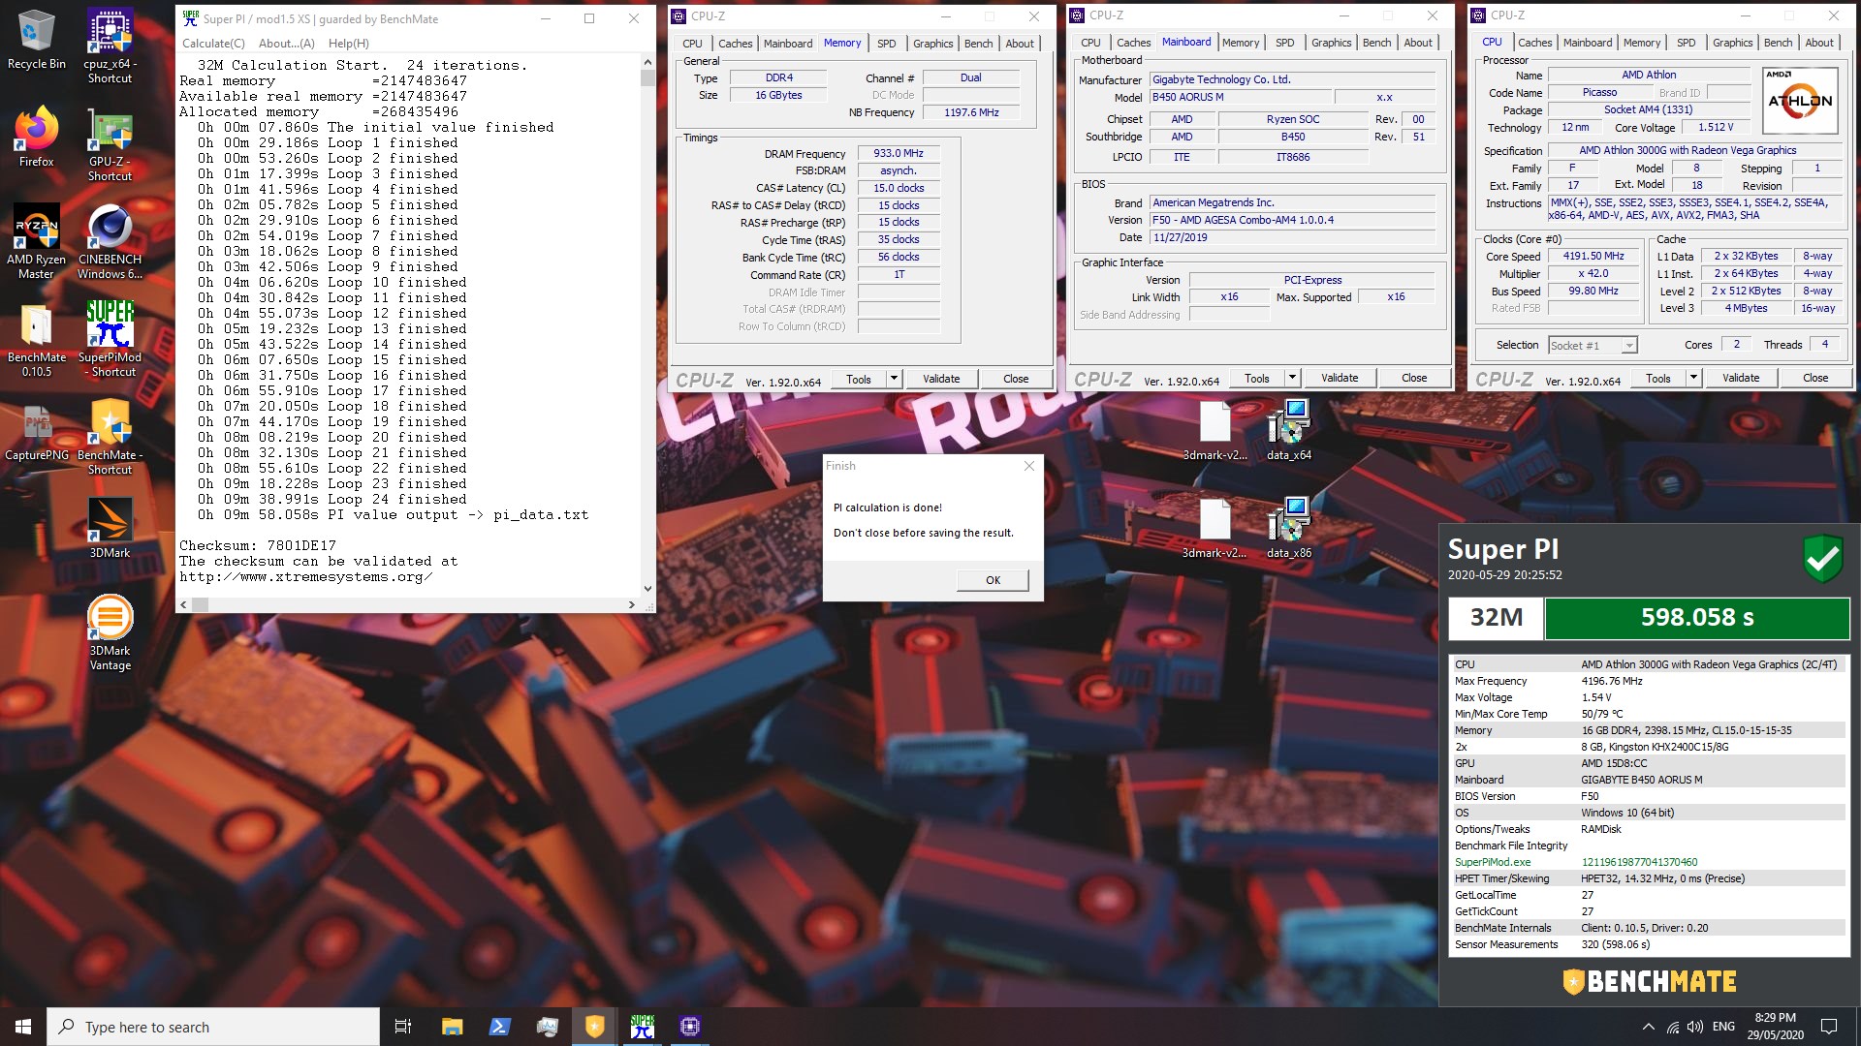
Task: Click the AMD Athlon logo in CPU-Z
Action: (1800, 101)
